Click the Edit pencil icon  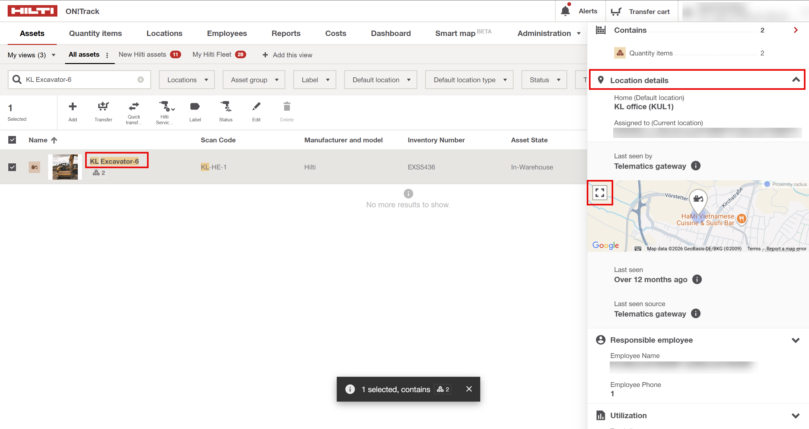click(x=256, y=107)
